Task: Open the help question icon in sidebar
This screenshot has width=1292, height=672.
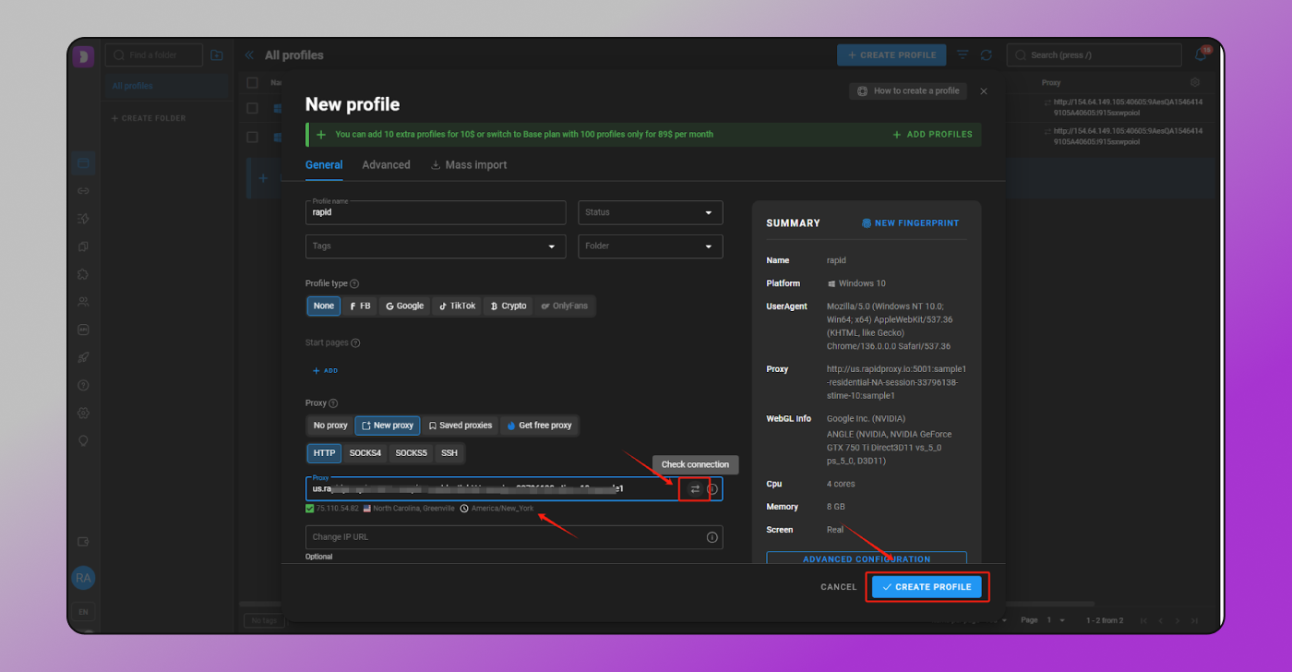Action: tap(83, 385)
